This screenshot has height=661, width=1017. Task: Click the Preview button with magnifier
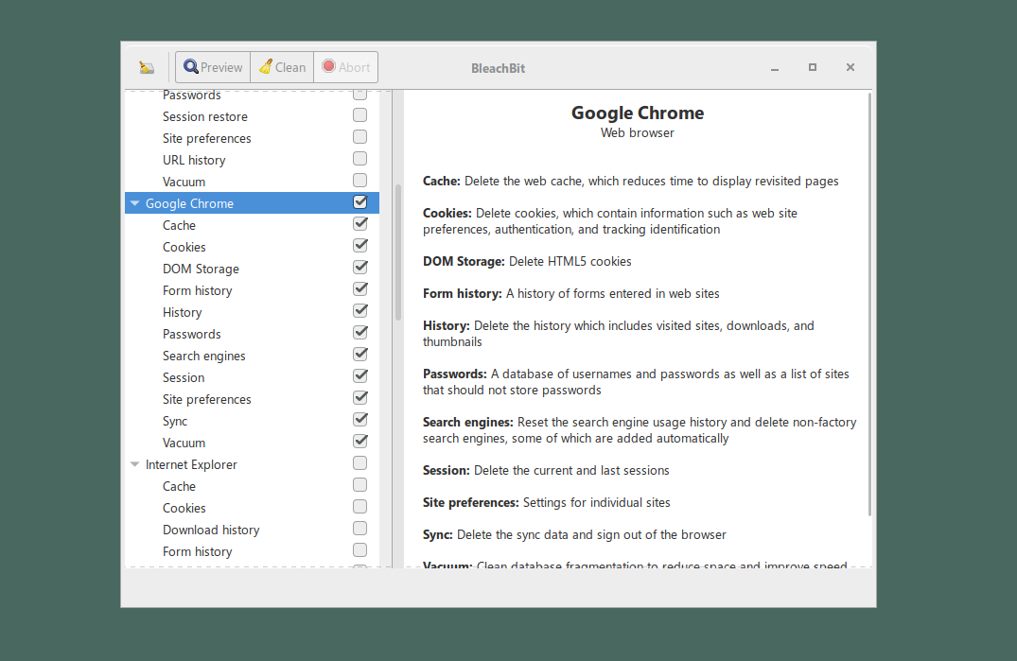coord(213,67)
